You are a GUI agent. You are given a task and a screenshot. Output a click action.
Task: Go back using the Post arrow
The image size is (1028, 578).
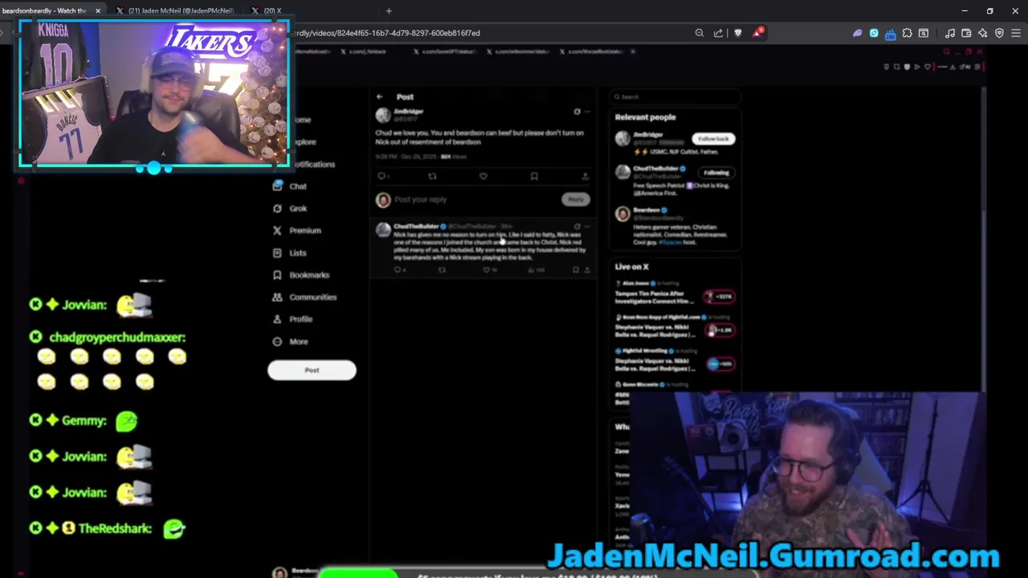tap(380, 96)
